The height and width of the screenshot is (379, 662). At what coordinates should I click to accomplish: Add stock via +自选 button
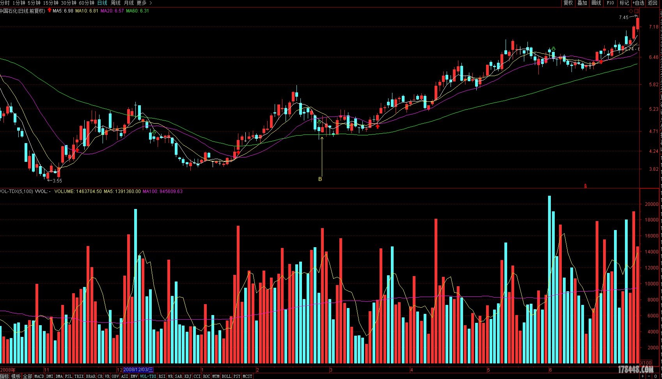click(638, 3)
